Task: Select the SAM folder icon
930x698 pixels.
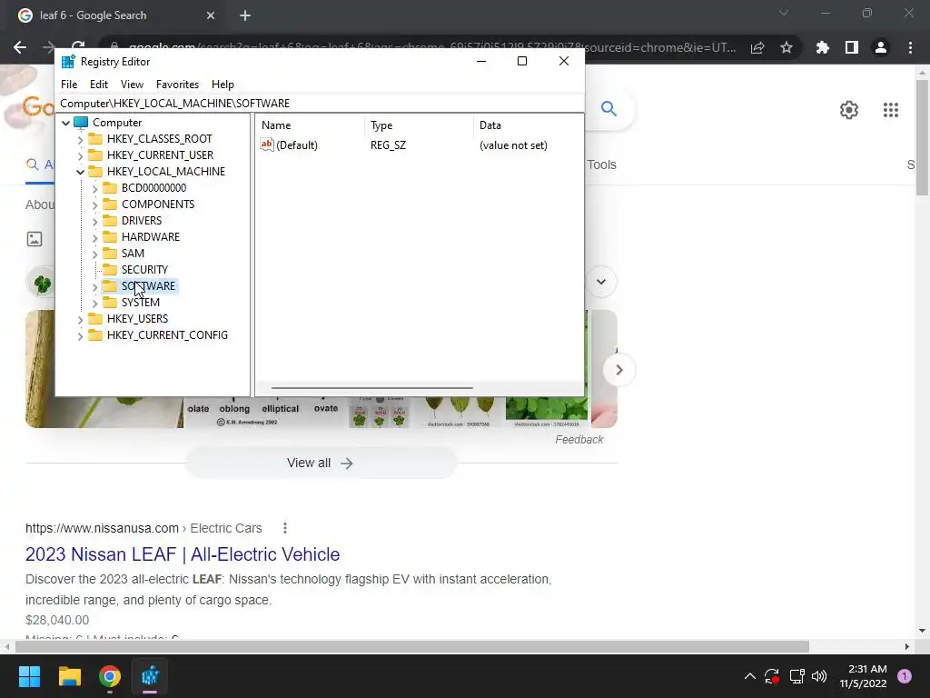Action: (110, 253)
